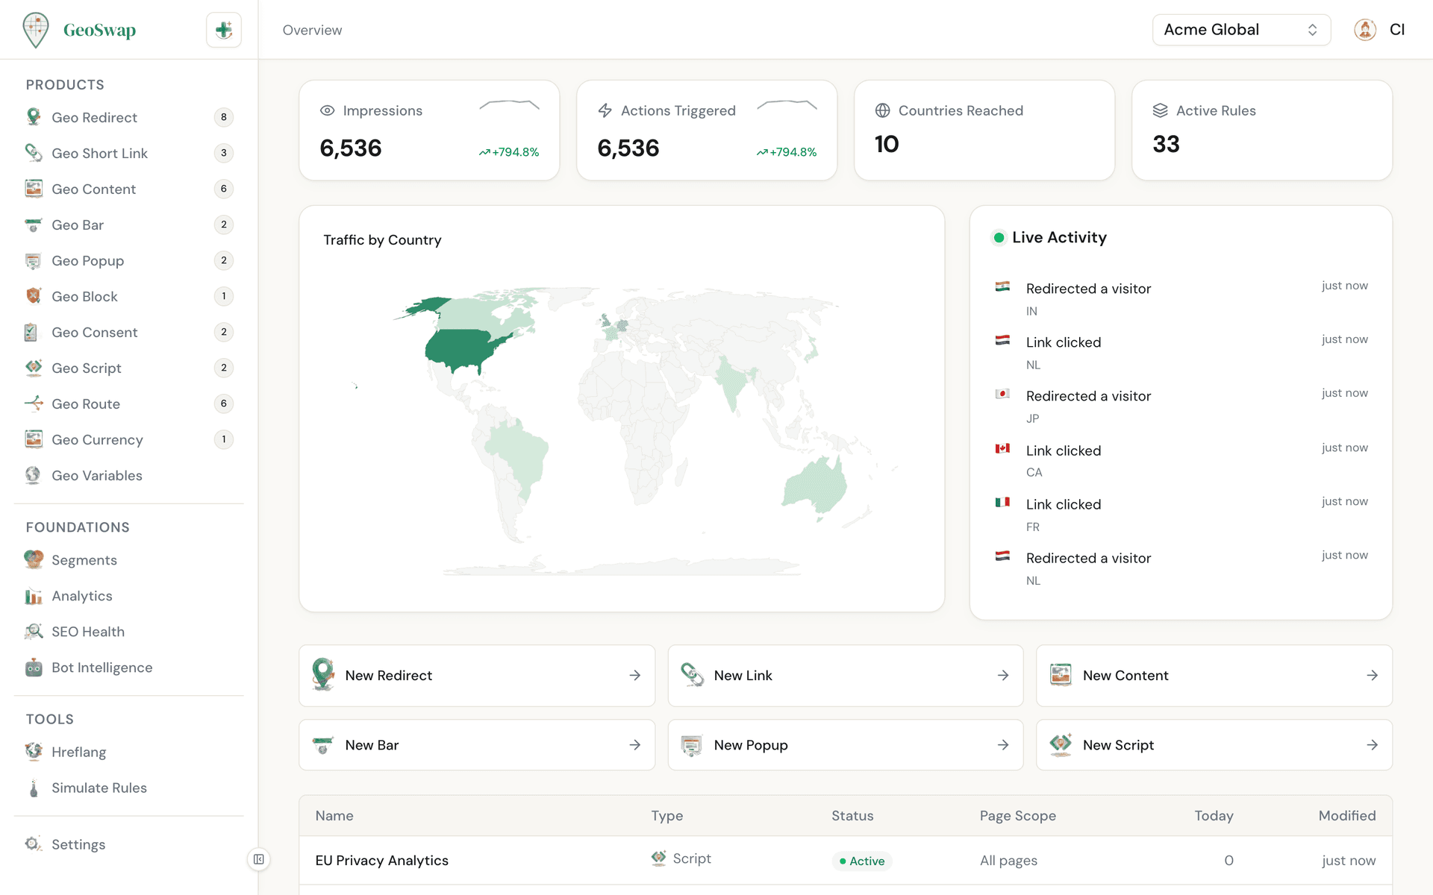
Task: Open Geo Redirect from sidebar
Action: 94,117
